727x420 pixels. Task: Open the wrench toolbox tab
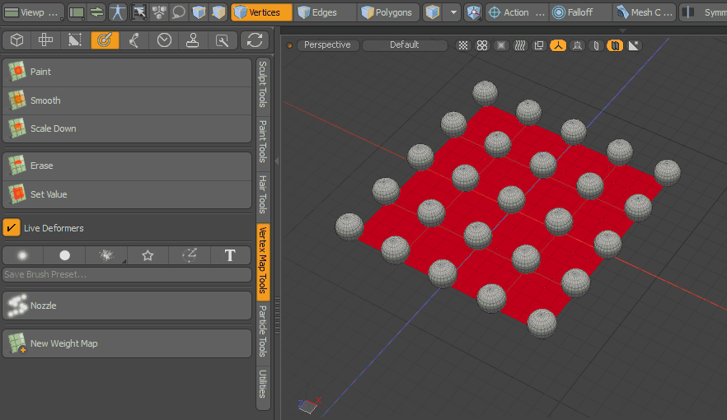[x=223, y=40]
